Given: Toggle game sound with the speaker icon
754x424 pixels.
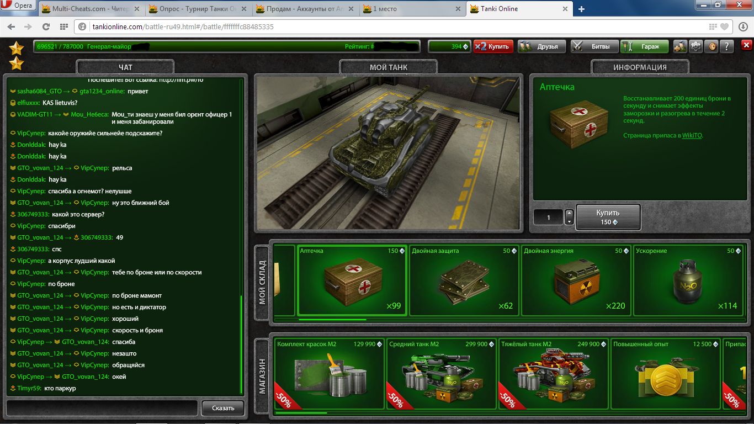Looking at the screenshot, I should (712, 46).
